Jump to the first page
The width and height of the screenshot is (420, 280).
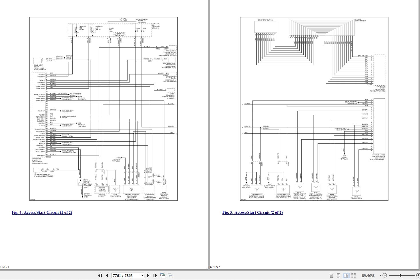pos(100,275)
